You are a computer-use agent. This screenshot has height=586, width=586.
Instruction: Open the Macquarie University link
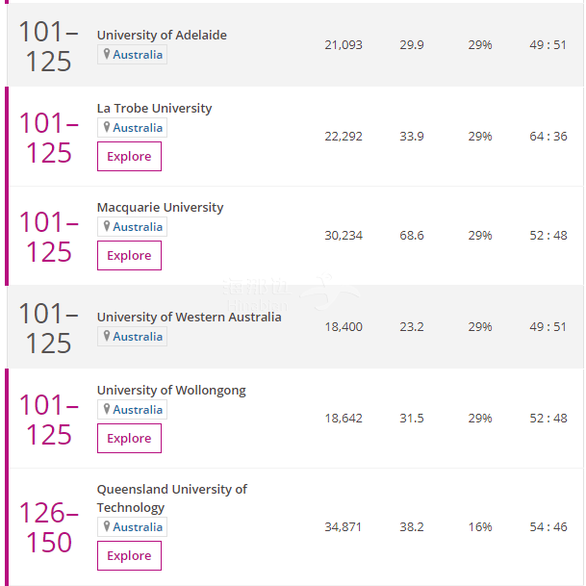click(x=160, y=208)
